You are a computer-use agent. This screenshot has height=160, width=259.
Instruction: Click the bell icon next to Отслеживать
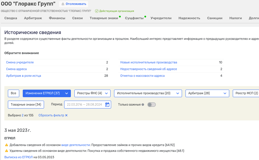(x=63, y=4)
